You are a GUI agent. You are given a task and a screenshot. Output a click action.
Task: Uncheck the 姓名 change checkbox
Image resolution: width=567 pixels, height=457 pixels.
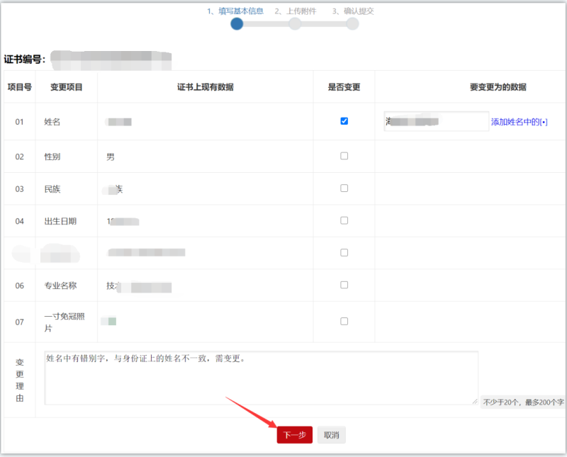pyautogui.click(x=344, y=120)
